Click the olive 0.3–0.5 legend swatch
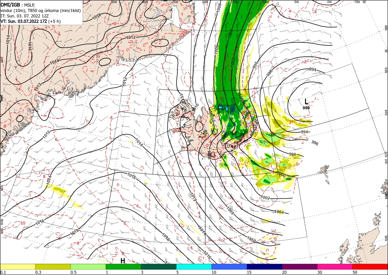 53,266
